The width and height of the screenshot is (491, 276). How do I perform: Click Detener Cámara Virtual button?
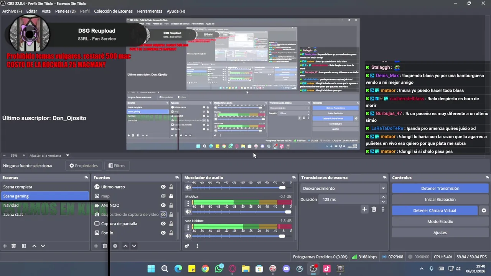[x=435, y=210]
